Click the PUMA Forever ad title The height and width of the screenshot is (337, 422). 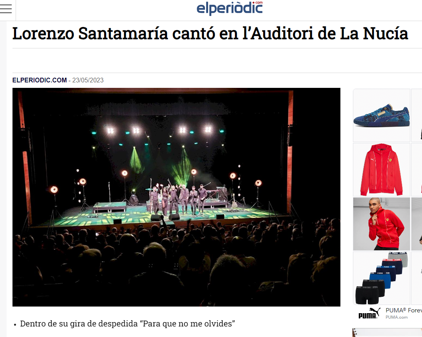click(404, 310)
